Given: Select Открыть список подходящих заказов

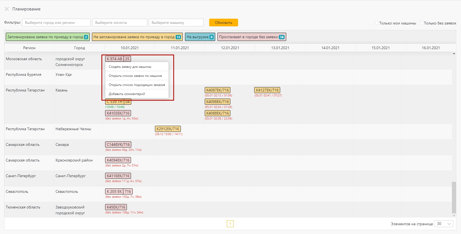Looking at the screenshot, I should (137, 85).
